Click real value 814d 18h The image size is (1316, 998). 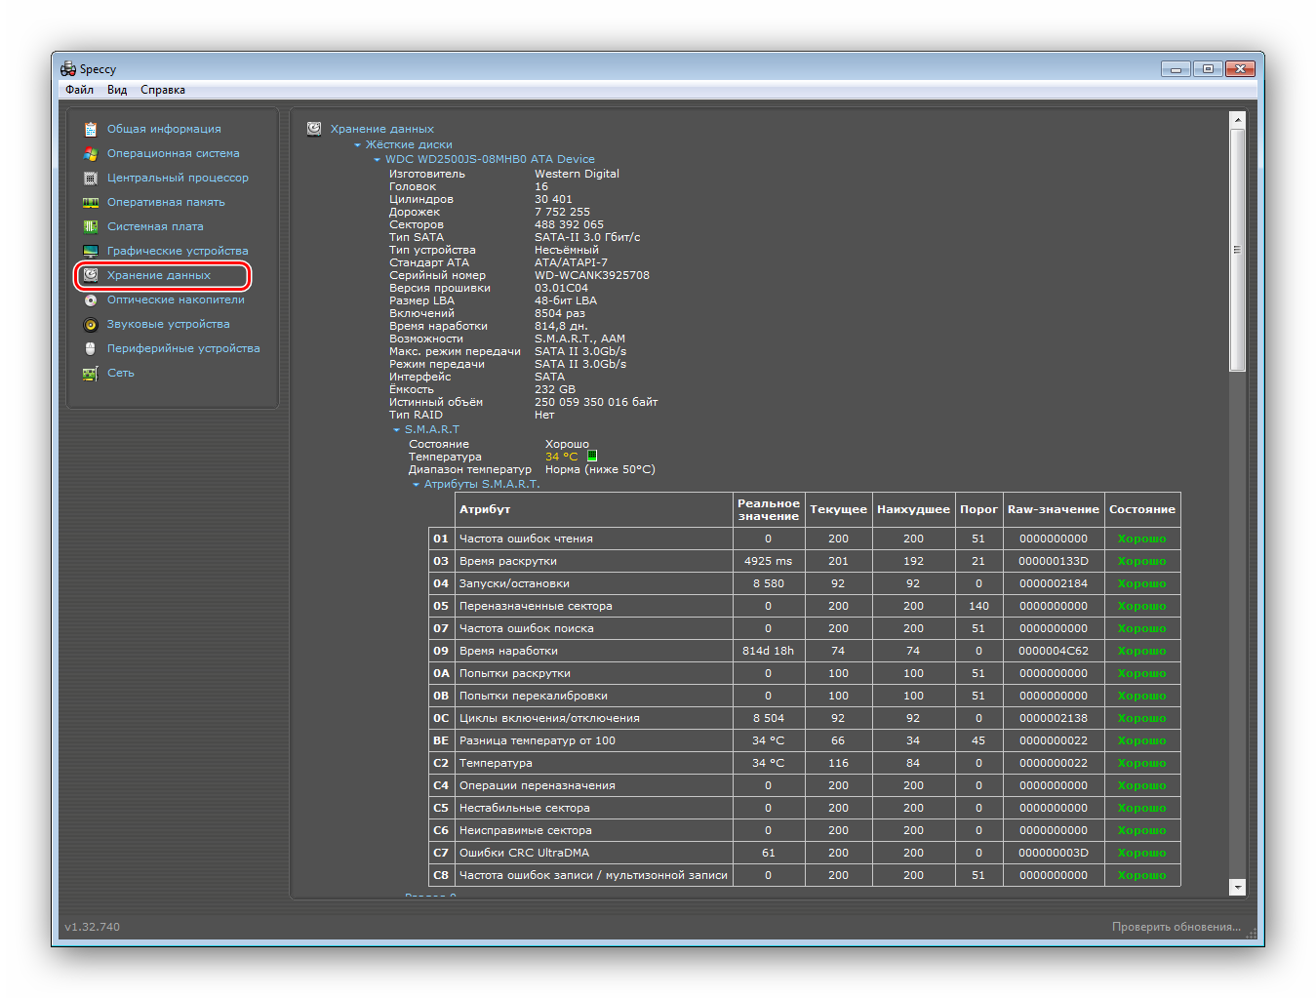[769, 651]
